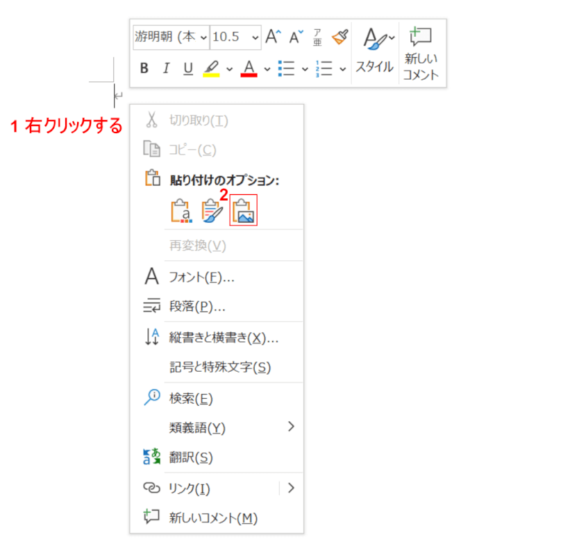Click the Format Painter brush icon
Image resolution: width=579 pixels, height=555 pixels.
pos(339,37)
